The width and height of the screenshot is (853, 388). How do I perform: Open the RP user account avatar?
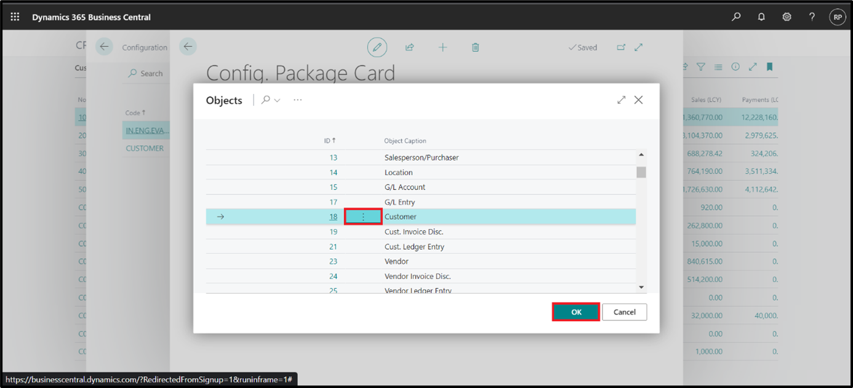point(837,17)
